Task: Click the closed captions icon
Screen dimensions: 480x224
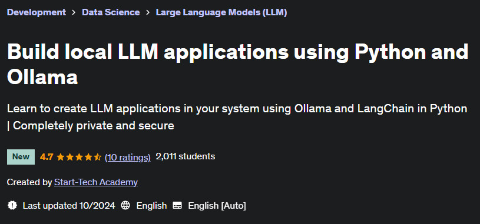Action: tap(177, 205)
